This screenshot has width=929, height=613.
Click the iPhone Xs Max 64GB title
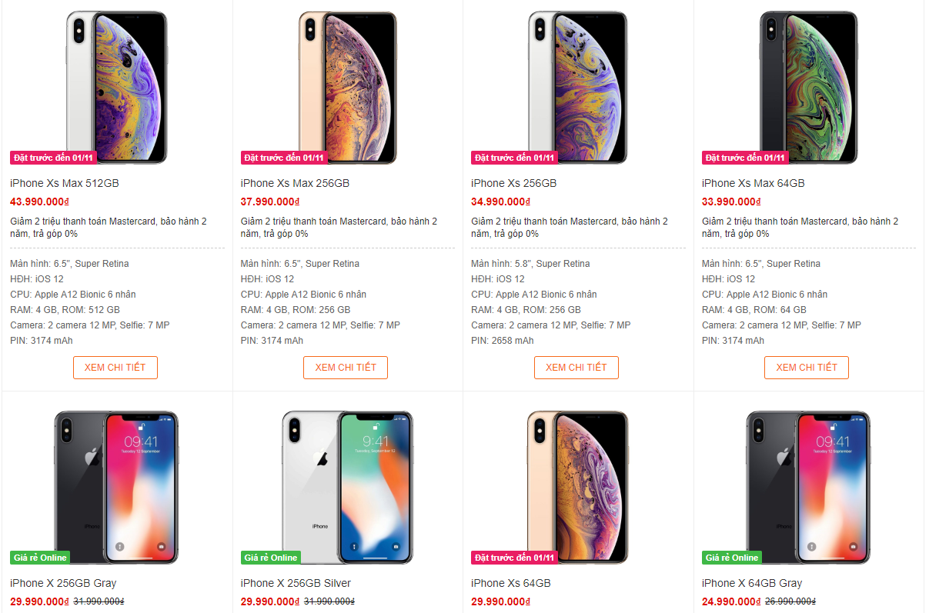coord(754,183)
